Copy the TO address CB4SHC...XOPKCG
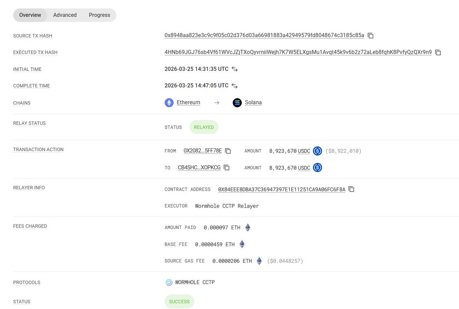The height and width of the screenshot is (309, 459). [x=226, y=168]
